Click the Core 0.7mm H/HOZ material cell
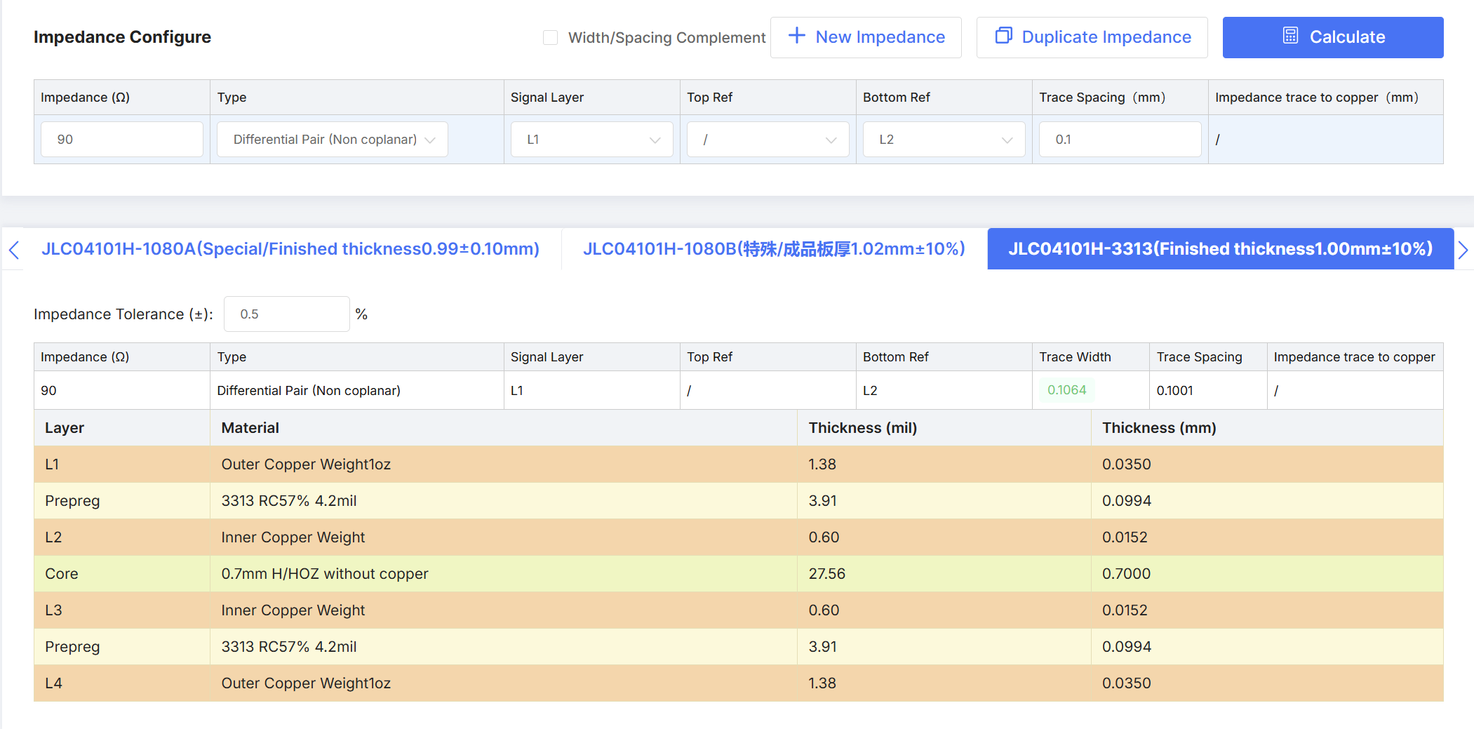 tap(503, 574)
